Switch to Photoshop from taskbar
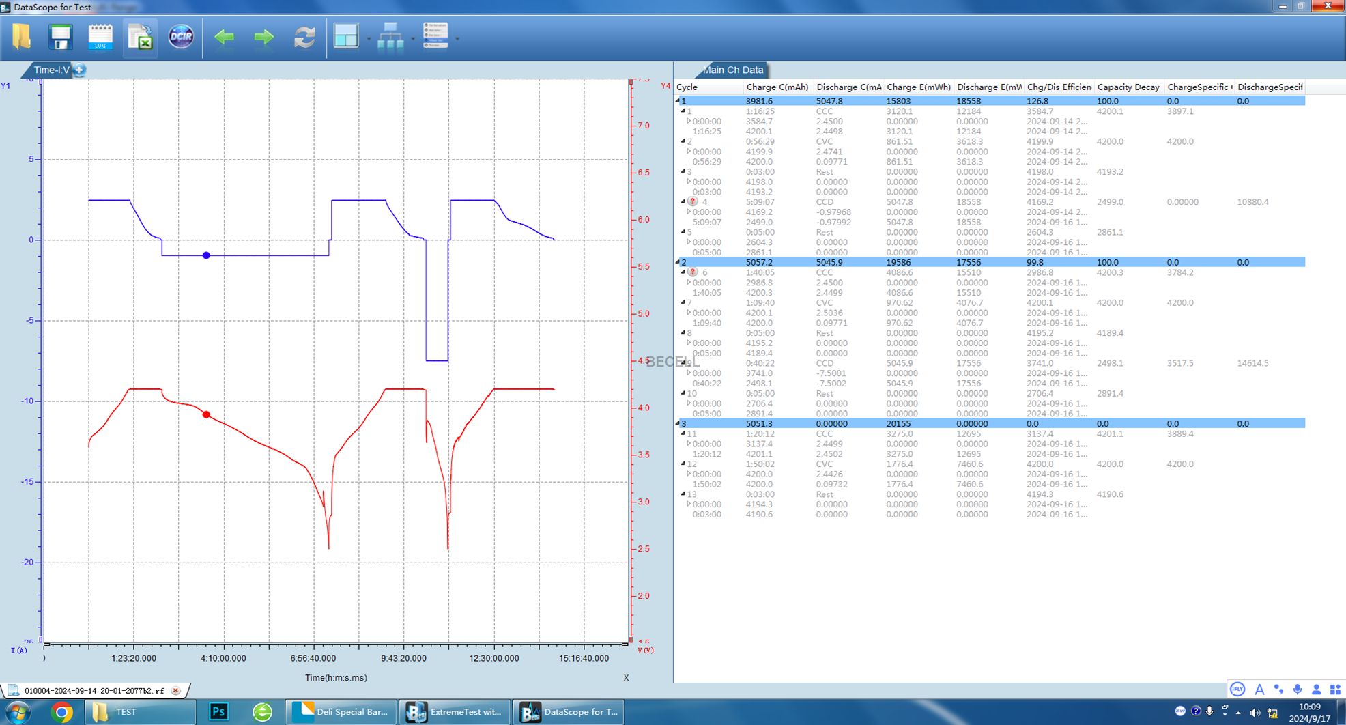This screenshot has width=1346, height=725. coord(218,712)
